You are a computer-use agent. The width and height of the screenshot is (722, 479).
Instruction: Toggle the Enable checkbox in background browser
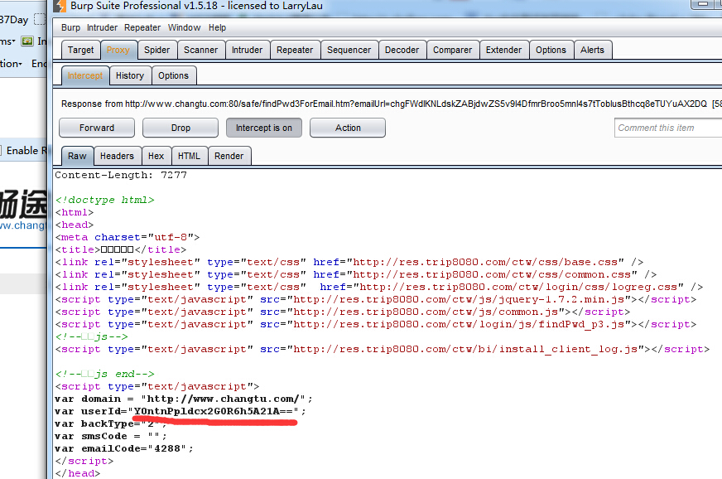1,151
